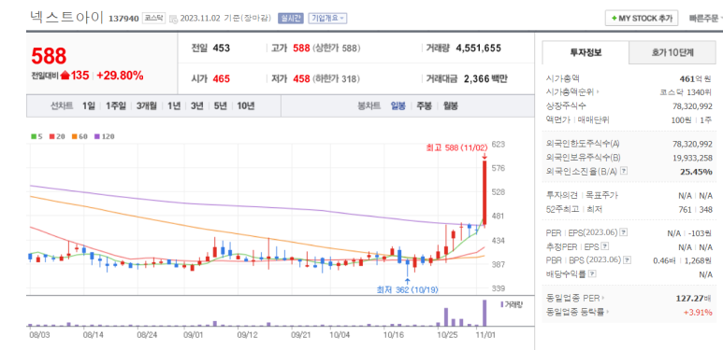Screen dimensions: 723x350
Task: Click the 거래량 value 4,551,655
Action: pyautogui.click(x=478, y=48)
